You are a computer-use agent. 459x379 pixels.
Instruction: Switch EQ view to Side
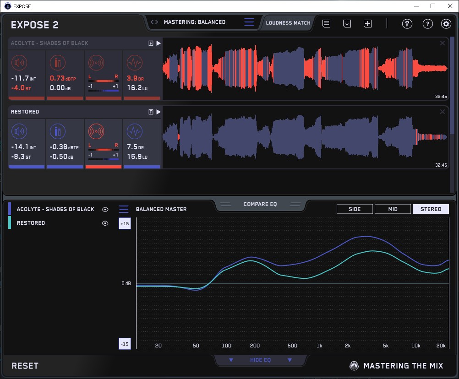click(x=355, y=209)
